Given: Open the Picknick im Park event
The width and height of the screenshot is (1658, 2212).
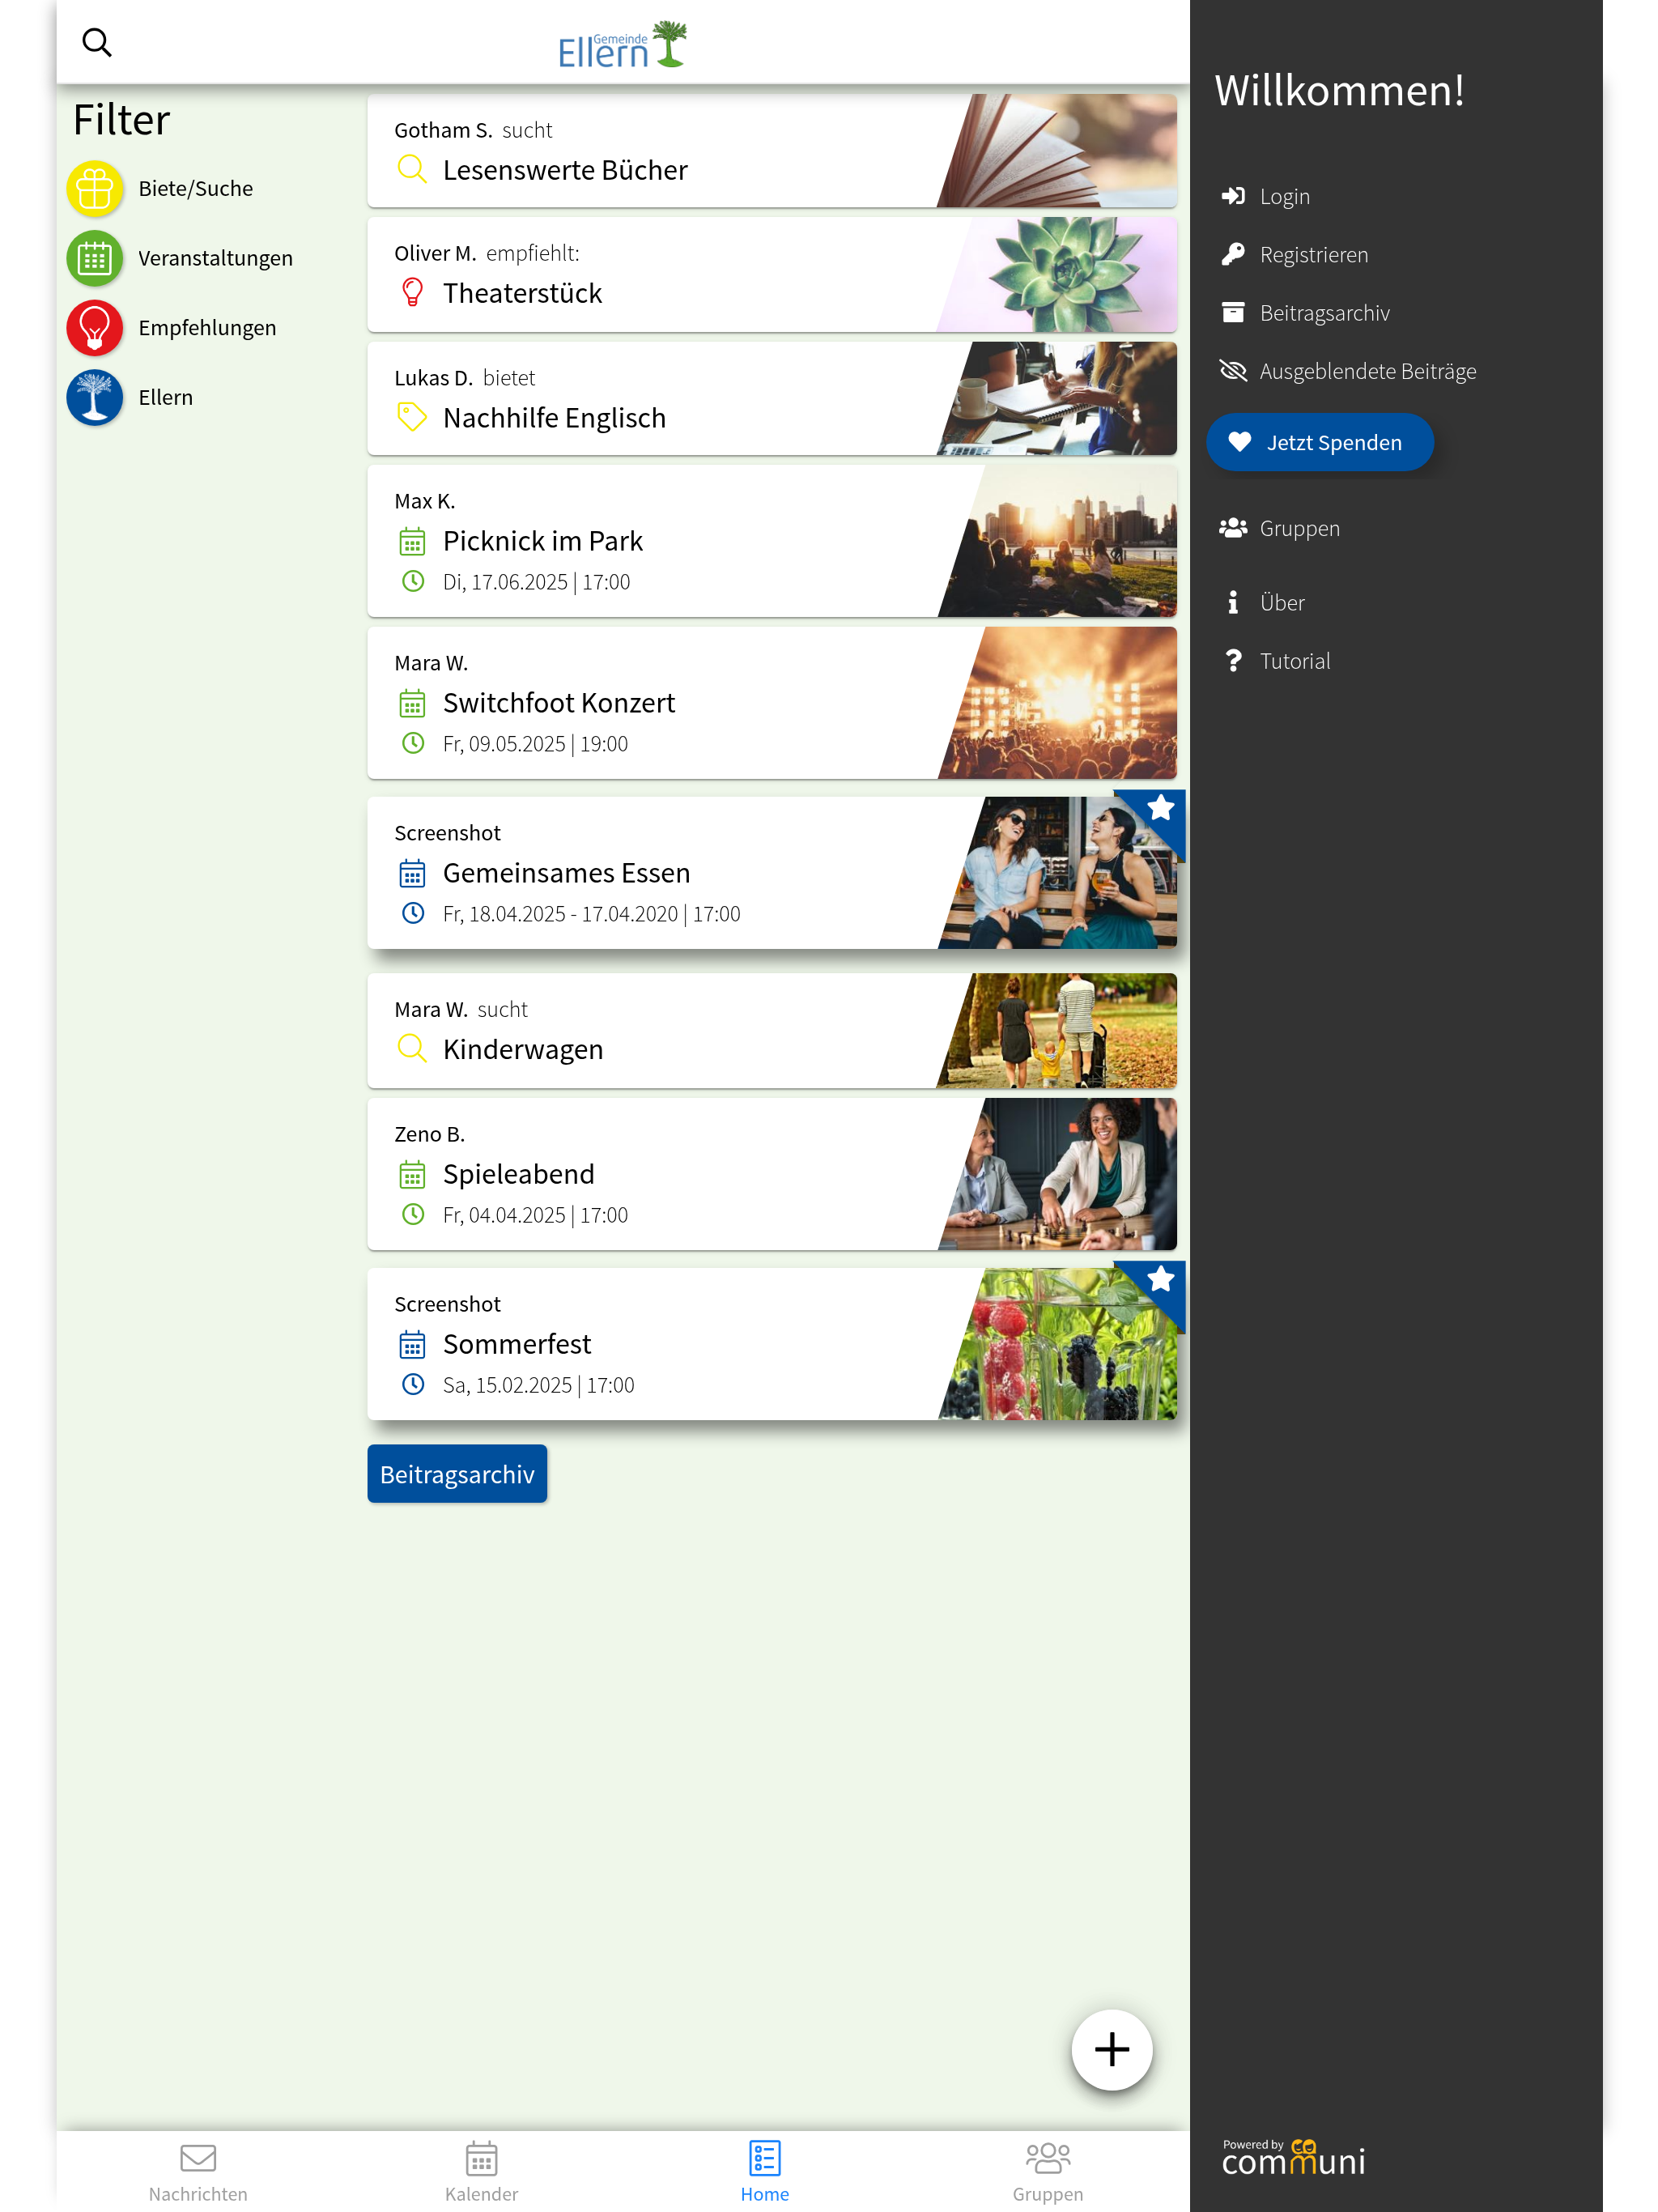Looking at the screenshot, I should click(771, 541).
